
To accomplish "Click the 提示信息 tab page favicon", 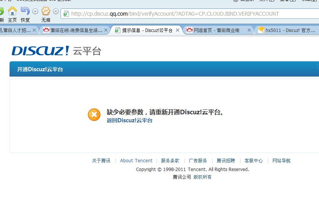I will coord(117,30).
